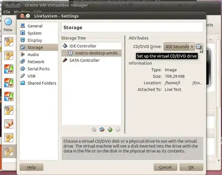222x175 pixels.
Task: Select the highlighted VM at bottom of VirtualBox Manager list
Action: [x=9, y=151]
